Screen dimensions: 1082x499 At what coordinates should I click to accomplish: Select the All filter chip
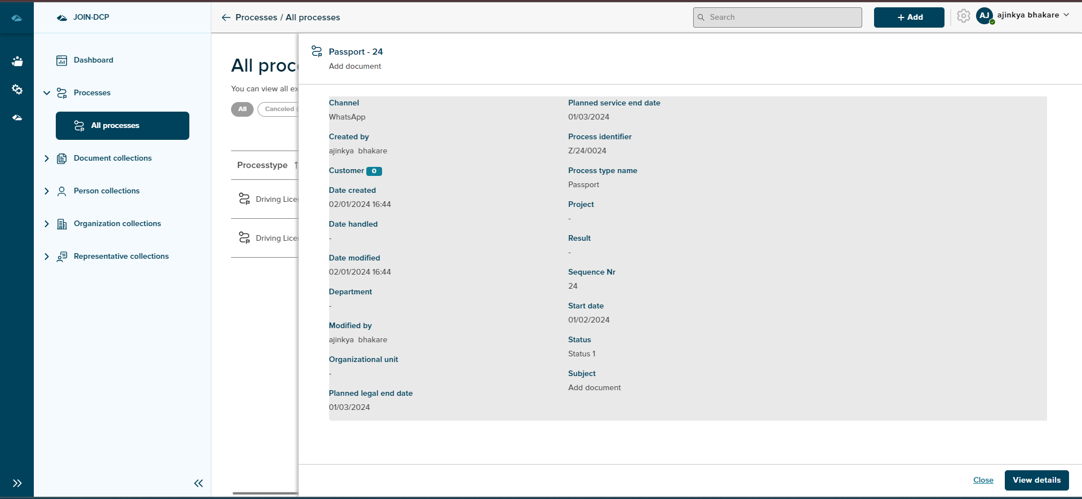pyautogui.click(x=242, y=109)
